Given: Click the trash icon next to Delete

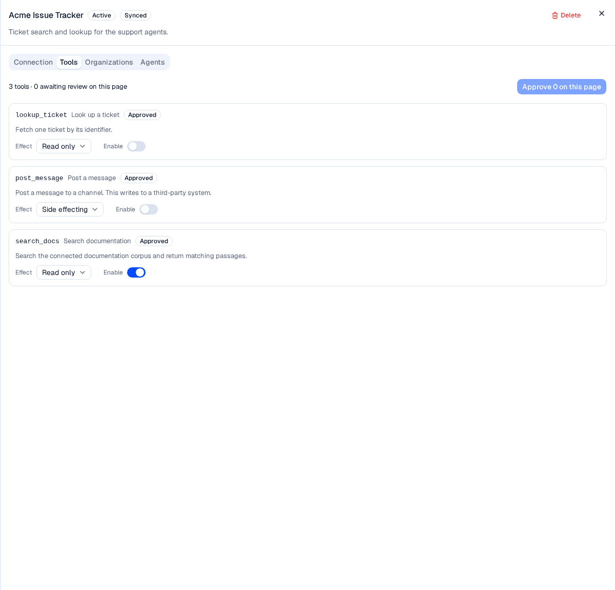Looking at the screenshot, I should click(555, 15).
